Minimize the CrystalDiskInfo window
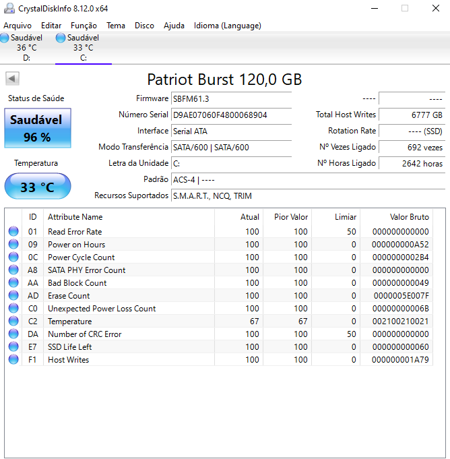The image size is (450, 459). [x=375, y=8]
